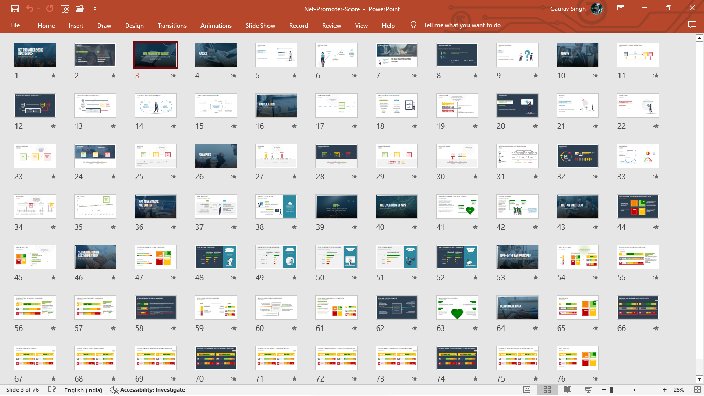Click the Slide 3 of 76 indicator

[23, 390]
